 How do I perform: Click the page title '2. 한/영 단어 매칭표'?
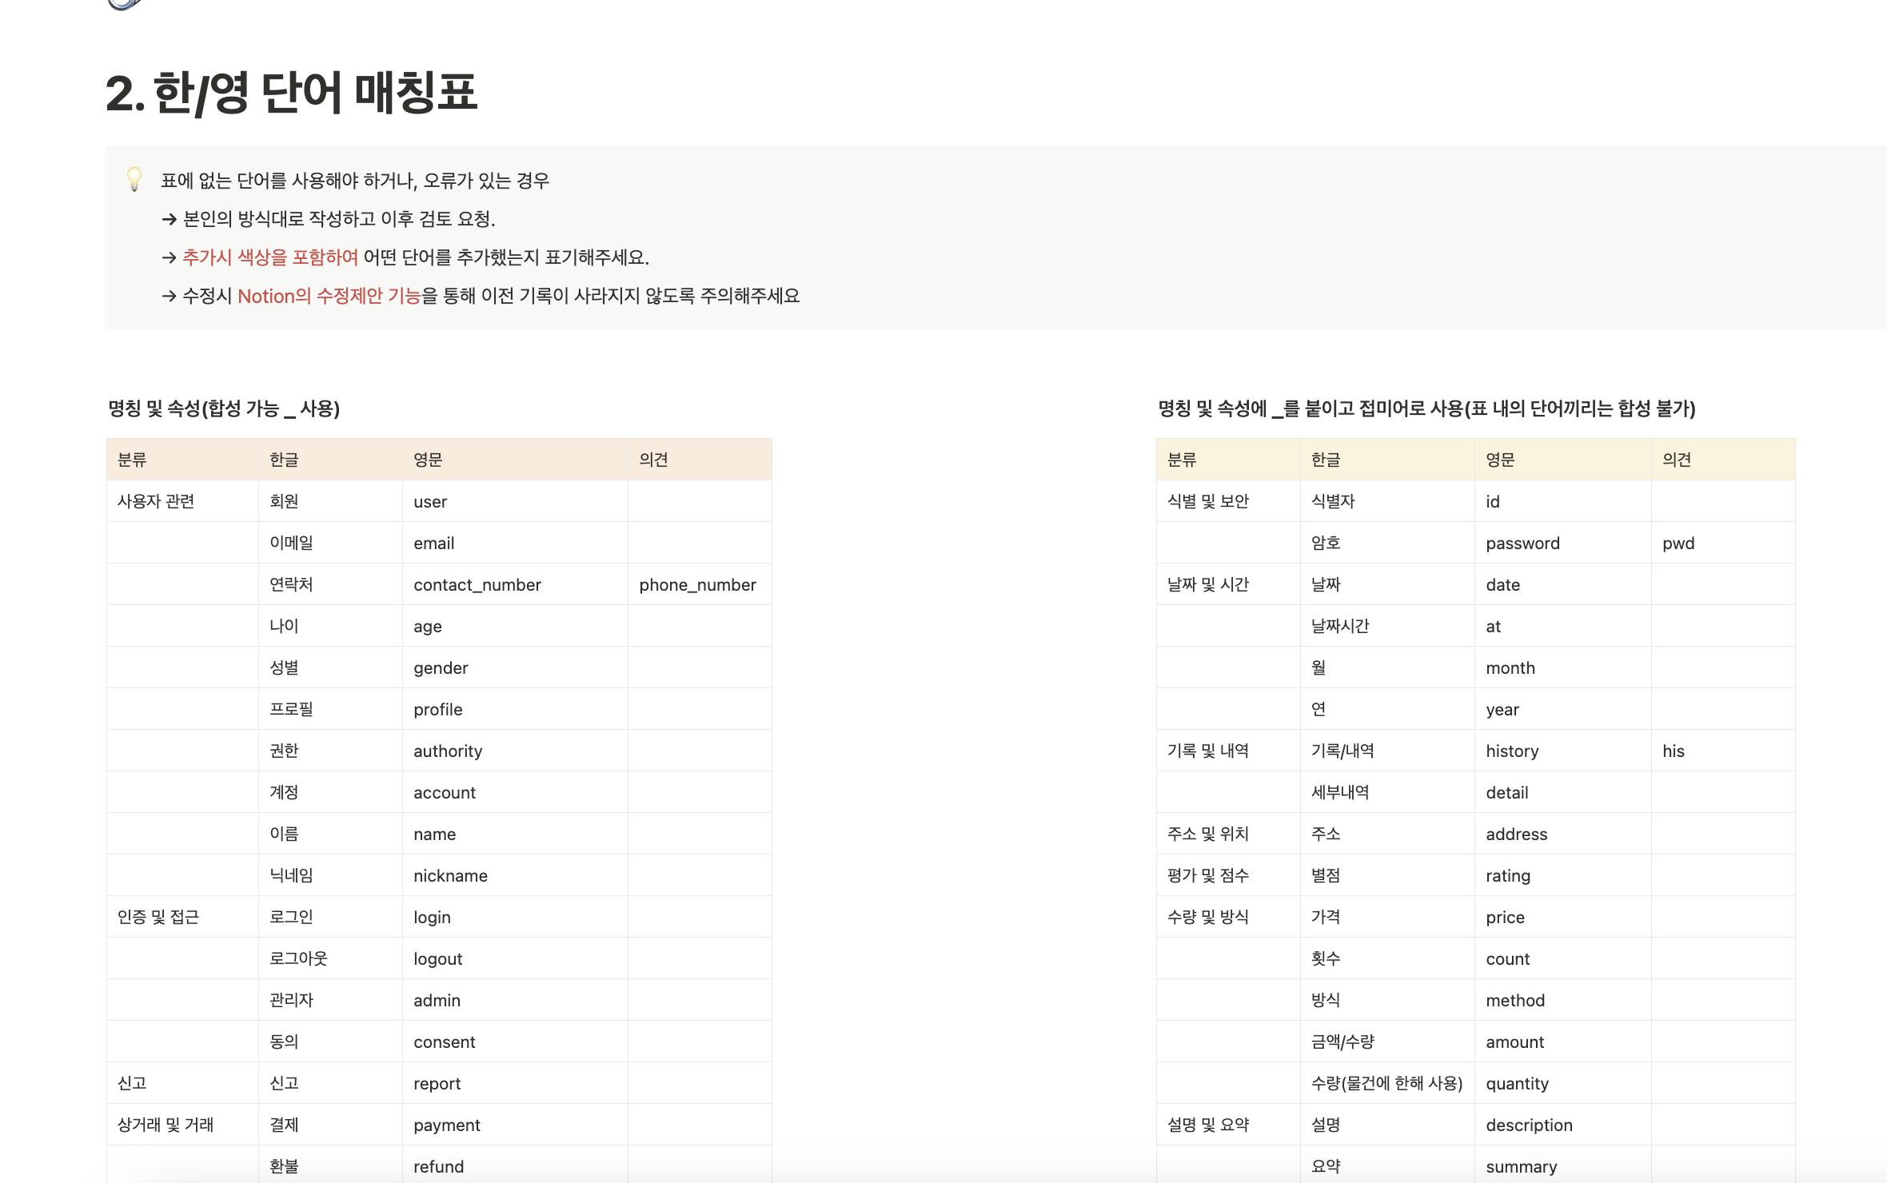(292, 93)
